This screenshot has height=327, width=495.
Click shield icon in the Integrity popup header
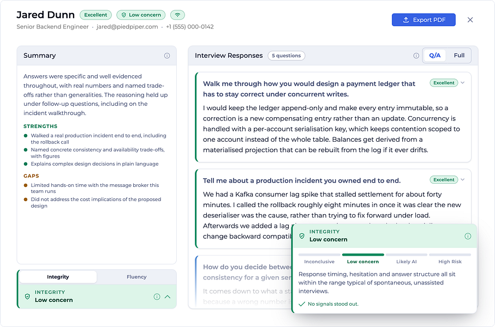302,236
